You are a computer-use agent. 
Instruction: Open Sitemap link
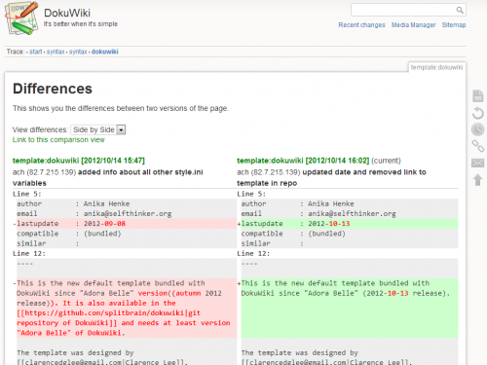pyautogui.click(x=454, y=25)
